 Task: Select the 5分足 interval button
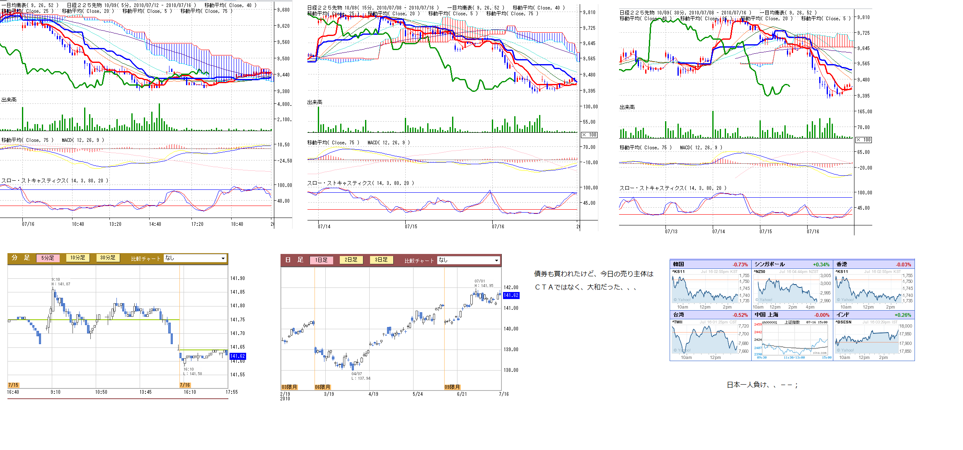point(48,258)
